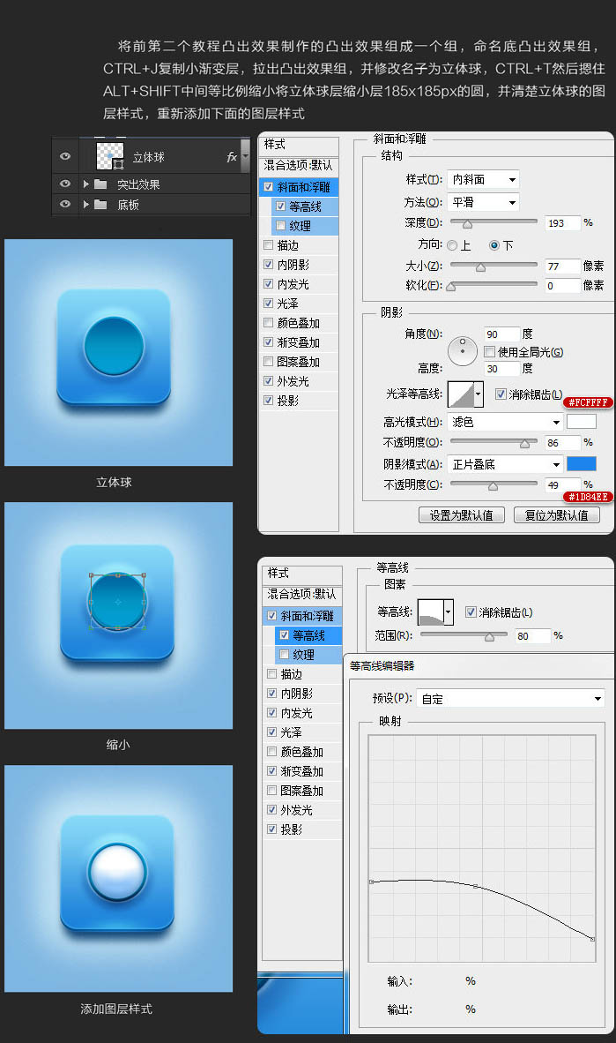616x1043 pixels.
Task: Click the 深度 slider handle
Action: 467,223
